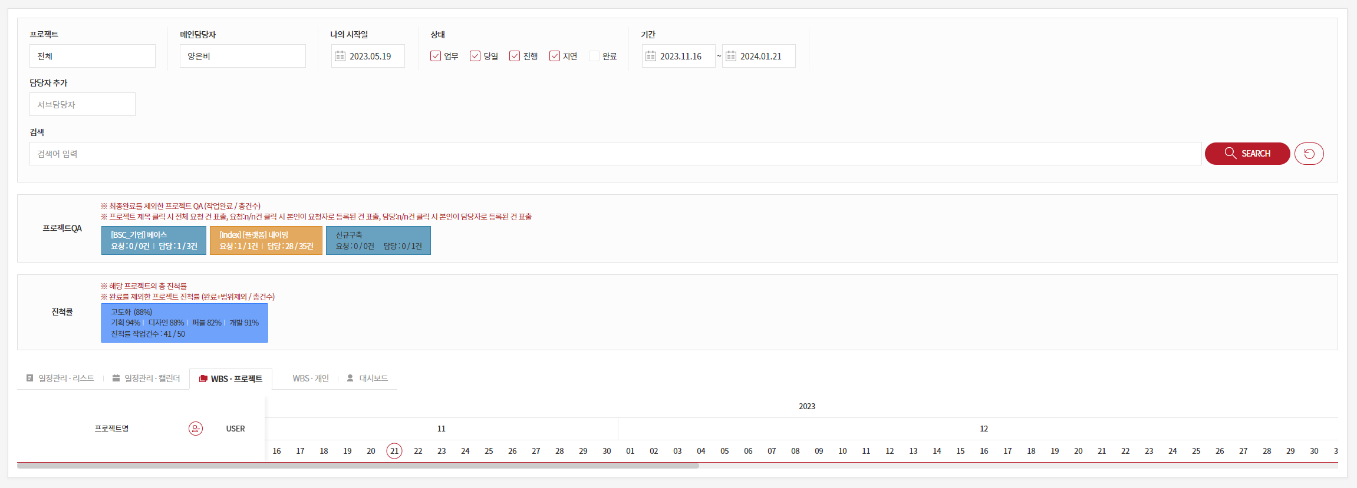1357x488 pixels.
Task: Open the 일정관리 · 리스트 tab
Action: click(x=60, y=379)
